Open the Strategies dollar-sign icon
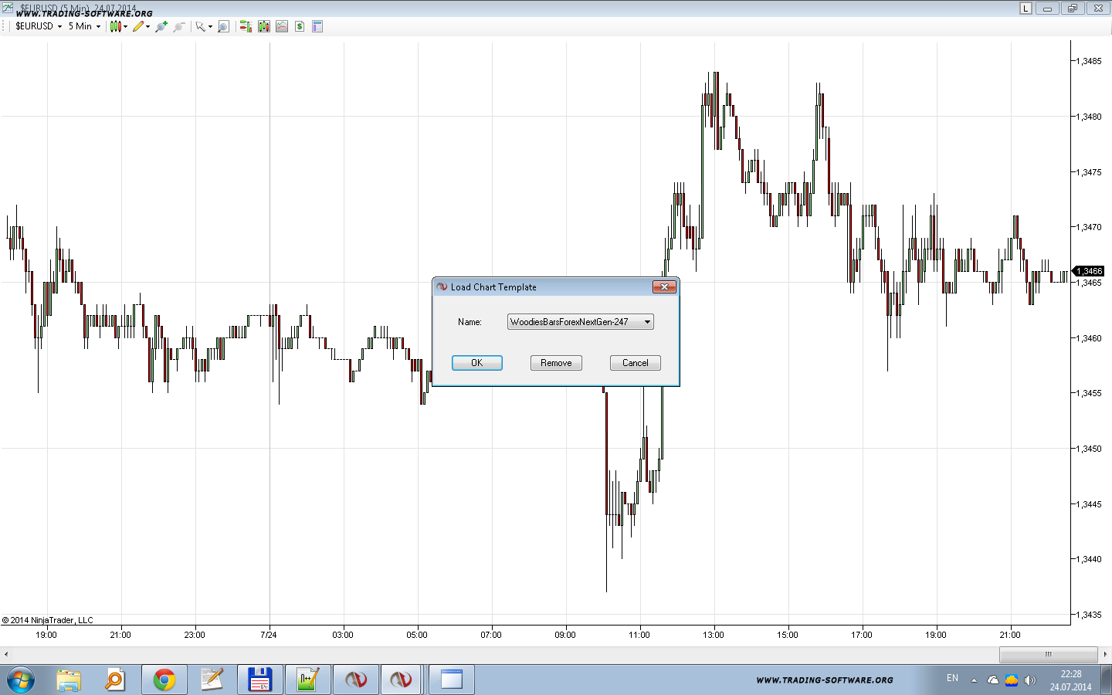This screenshot has width=1112, height=695. (x=300, y=26)
